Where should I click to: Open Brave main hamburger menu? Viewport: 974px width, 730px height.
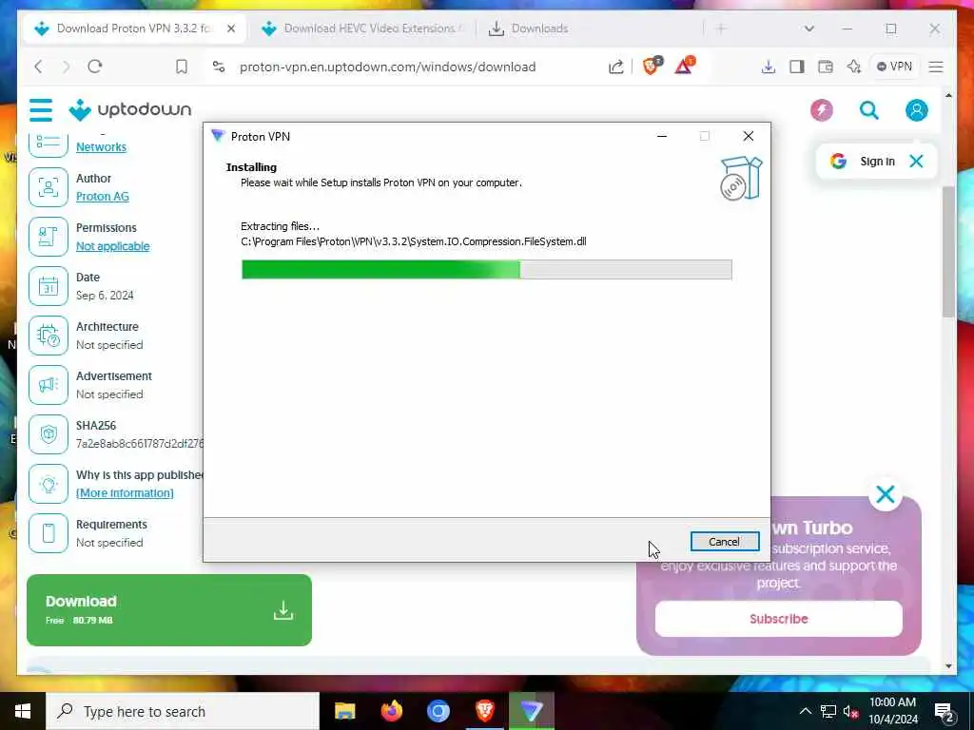(x=936, y=67)
